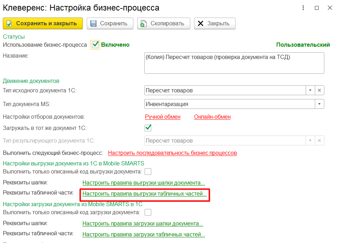
Task: Click 'Настройки выгрузки документа из 1С в Mobile SMARTS' heading
Action: (73, 163)
